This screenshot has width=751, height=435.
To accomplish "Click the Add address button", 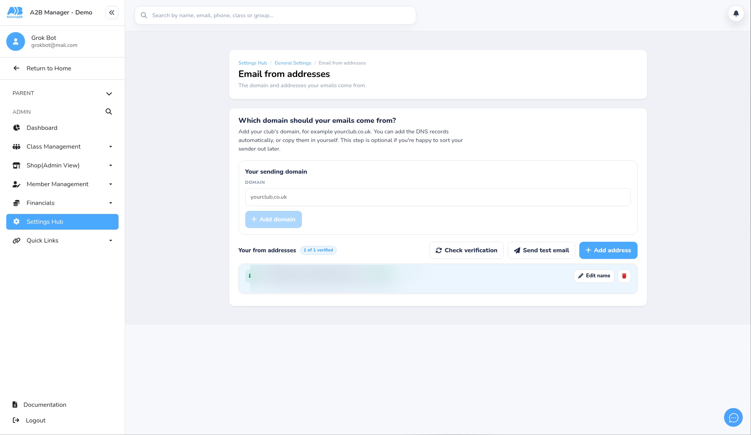I will pos(608,250).
